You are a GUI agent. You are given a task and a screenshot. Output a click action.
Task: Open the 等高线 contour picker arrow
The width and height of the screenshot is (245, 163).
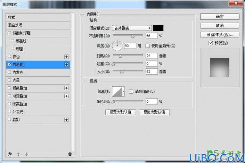tap(123, 92)
